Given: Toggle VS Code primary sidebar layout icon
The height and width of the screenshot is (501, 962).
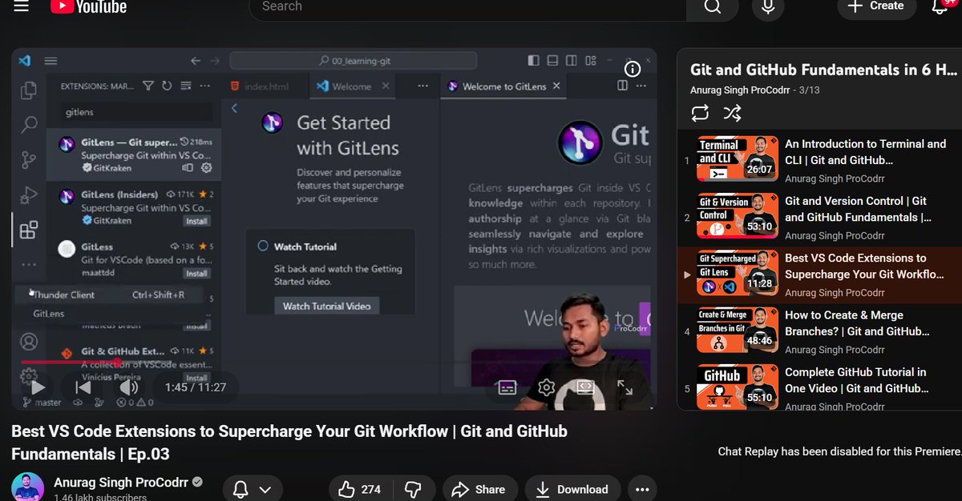Looking at the screenshot, I should [534, 61].
